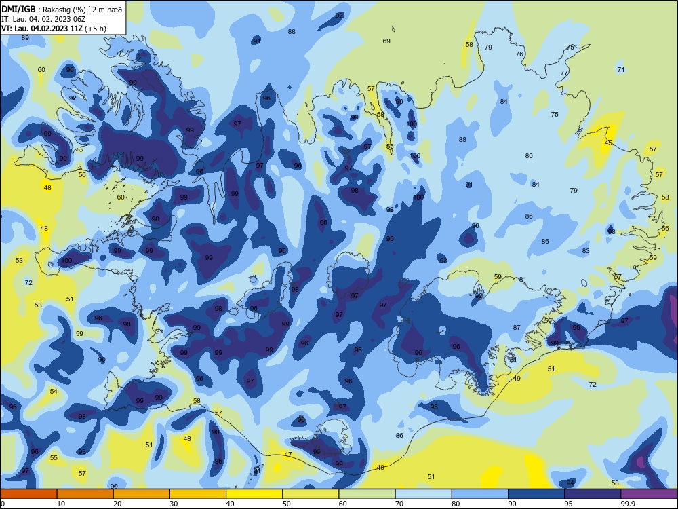Click the map value '89' below the title box

click(25, 37)
